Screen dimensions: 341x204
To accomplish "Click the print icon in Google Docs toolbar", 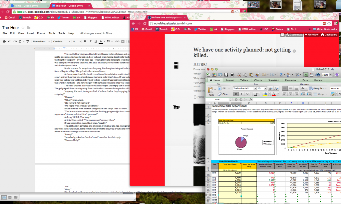I will pos(4,41).
